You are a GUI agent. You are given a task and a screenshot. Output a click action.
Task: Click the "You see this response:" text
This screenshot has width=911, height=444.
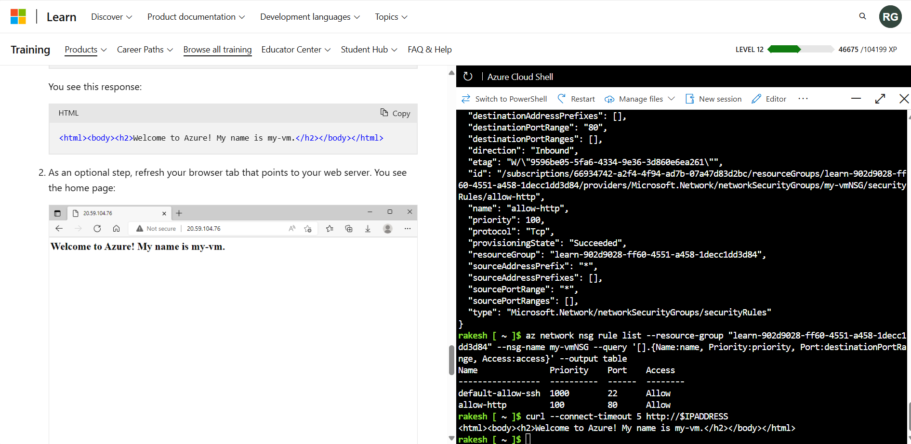pos(95,87)
